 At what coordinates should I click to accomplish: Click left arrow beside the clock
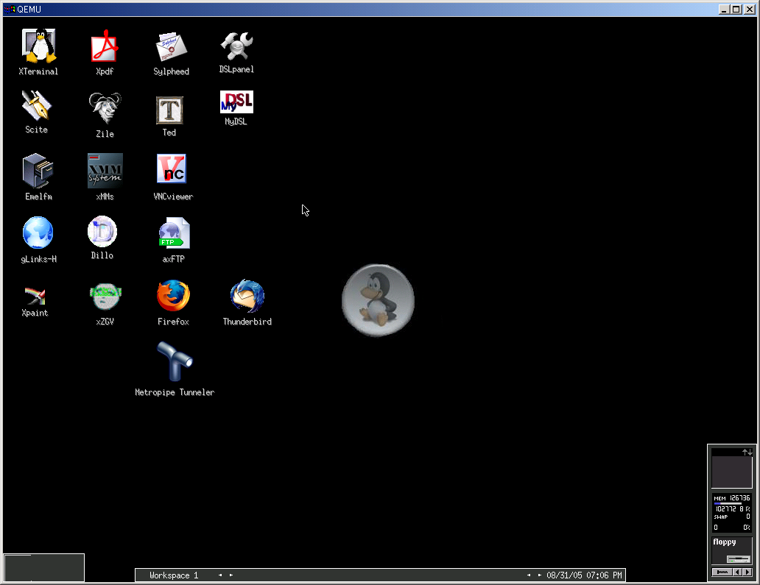pyautogui.click(x=529, y=575)
